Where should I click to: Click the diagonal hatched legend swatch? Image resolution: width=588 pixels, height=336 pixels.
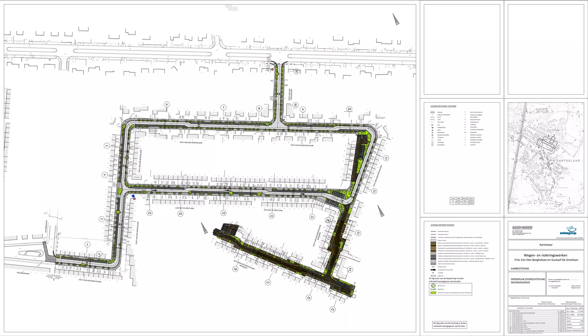(433, 264)
